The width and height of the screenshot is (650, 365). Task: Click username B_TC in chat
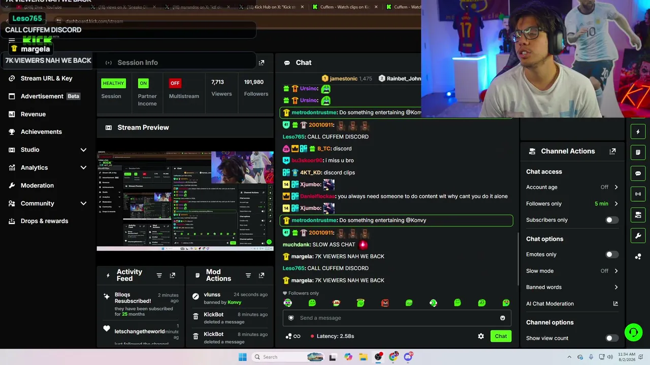(x=324, y=149)
